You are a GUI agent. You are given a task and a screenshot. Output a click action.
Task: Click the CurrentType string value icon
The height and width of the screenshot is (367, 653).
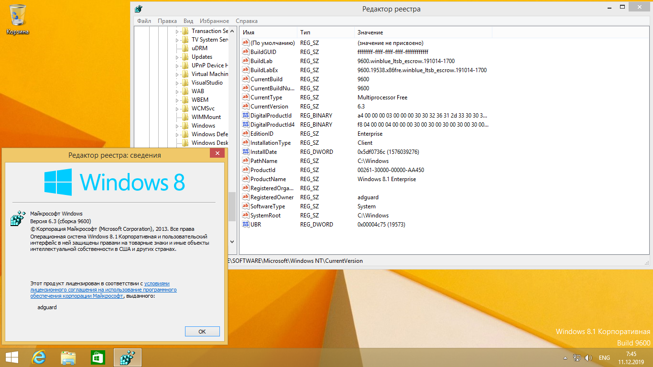click(246, 97)
